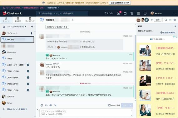Expand the katoum account dropdown arrow

click(175, 13)
